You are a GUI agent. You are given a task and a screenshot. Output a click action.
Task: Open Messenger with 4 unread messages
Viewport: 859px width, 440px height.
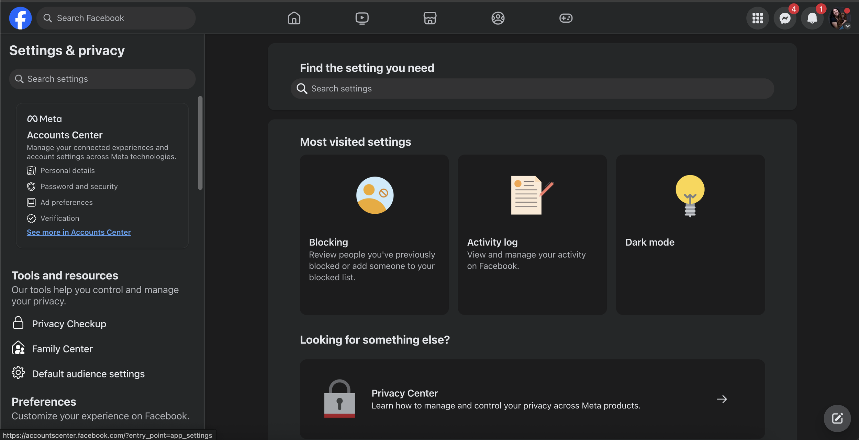[x=785, y=18]
